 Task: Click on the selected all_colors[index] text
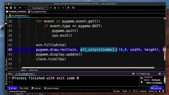(x=97, y=50)
